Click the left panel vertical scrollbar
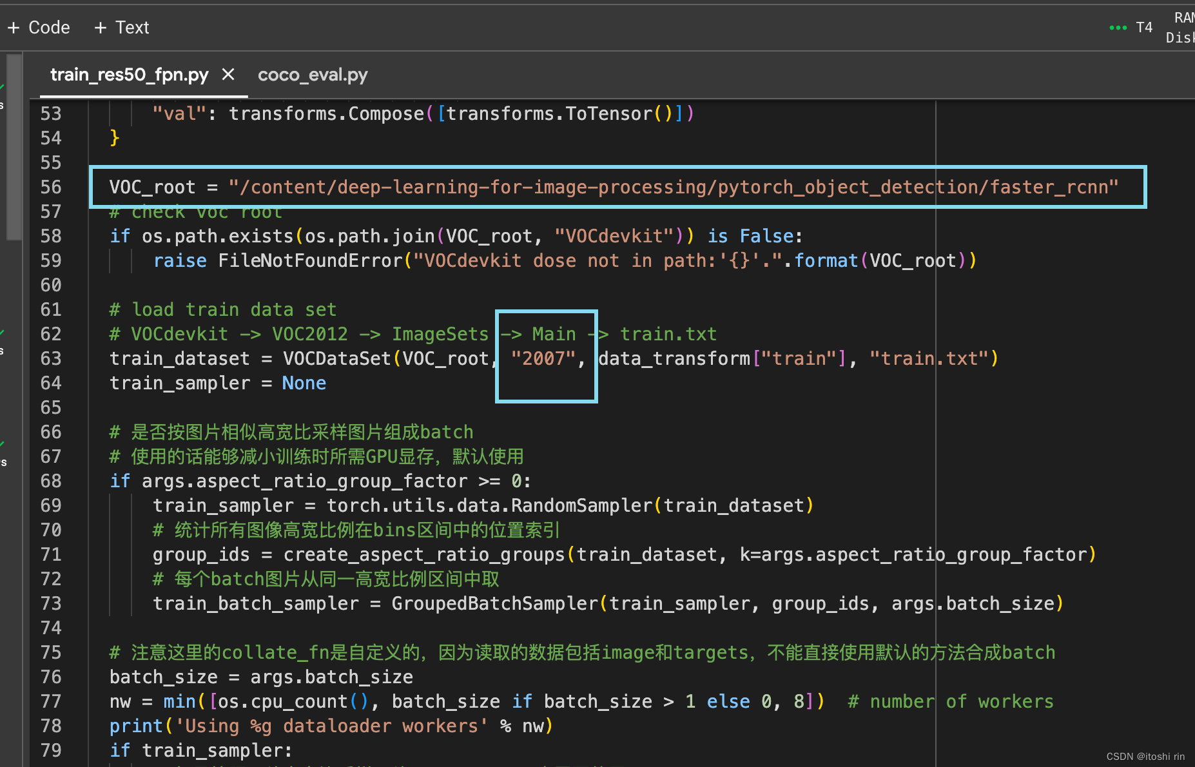1195x767 pixels. (x=14, y=148)
